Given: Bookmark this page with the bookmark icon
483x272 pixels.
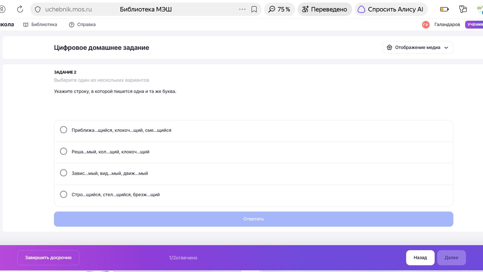Looking at the screenshot, I should point(254,9).
